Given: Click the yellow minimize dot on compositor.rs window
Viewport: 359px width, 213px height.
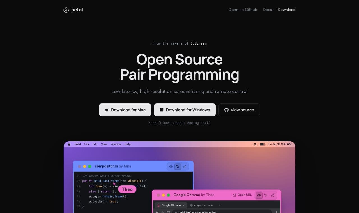Looking at the screenshot, I should click(84, 166).
